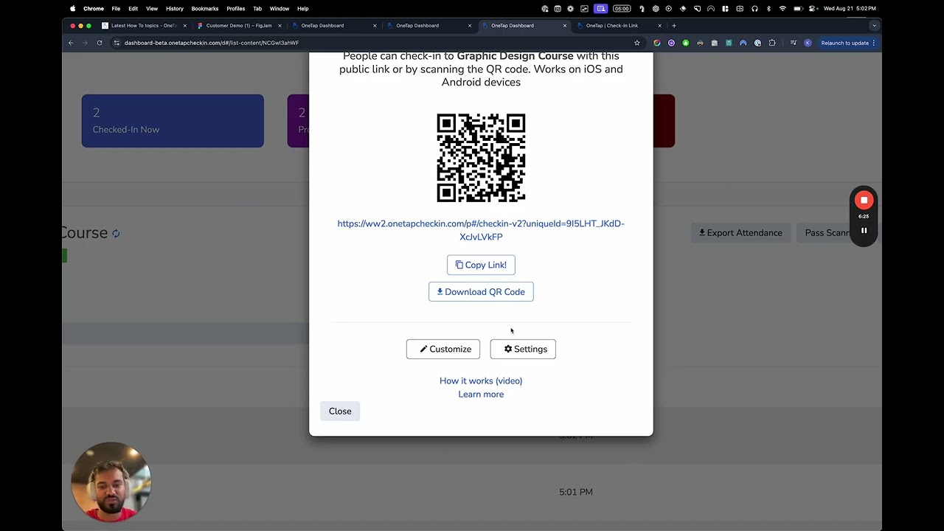Open the Wi-Fi status menu

pyautogui.click(x=782, y=9)
